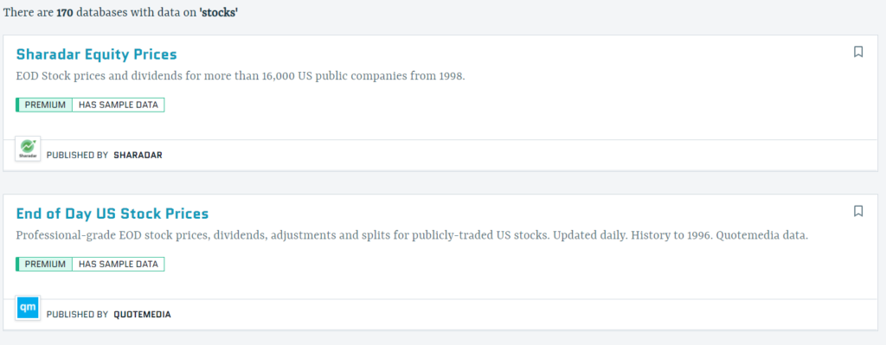The image size is (886, 345).
Task: Click the bold 'stocks' search term in heading
Action: coord(219,12)
